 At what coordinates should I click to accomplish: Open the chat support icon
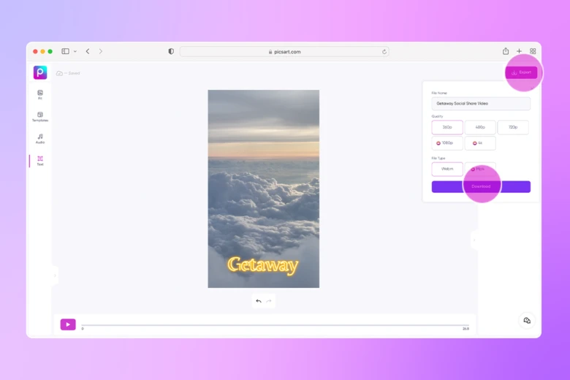click(527, 321)
